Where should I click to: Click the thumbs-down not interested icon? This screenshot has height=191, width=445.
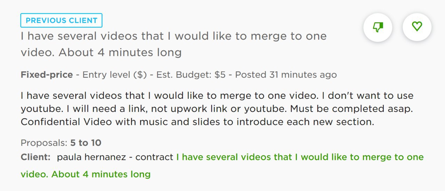click(x=378, y=27)
